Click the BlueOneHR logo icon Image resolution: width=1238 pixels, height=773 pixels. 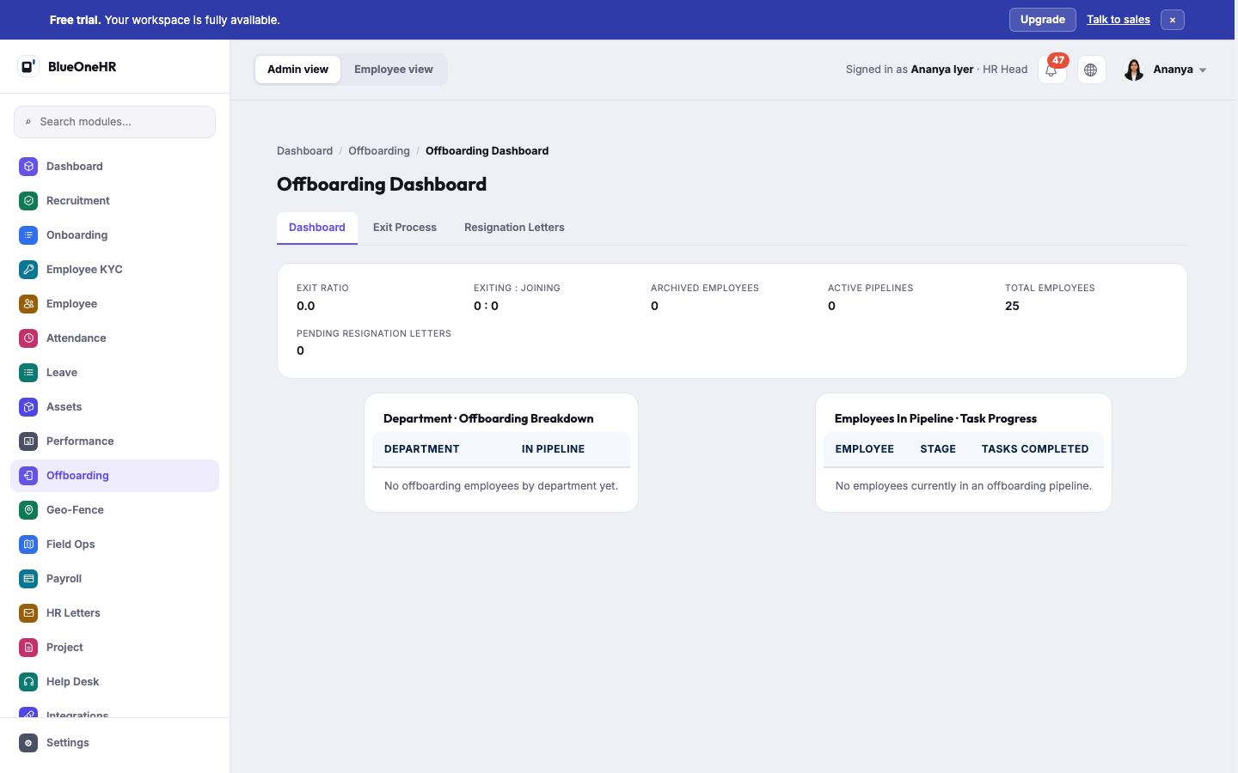pos(28,66)
